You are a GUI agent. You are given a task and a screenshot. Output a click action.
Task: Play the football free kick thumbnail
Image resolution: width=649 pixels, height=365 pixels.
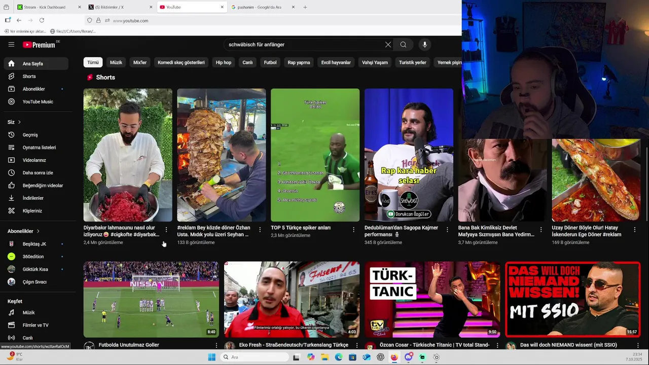click(x=151, y=300)
